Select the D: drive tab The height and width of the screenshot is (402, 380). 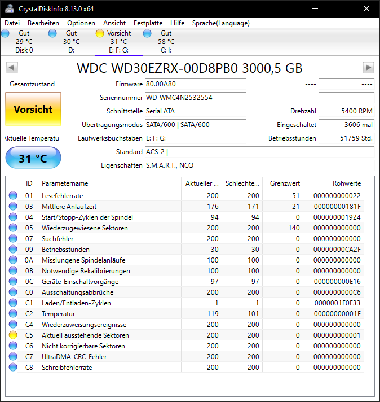click(x=71, y=42)
